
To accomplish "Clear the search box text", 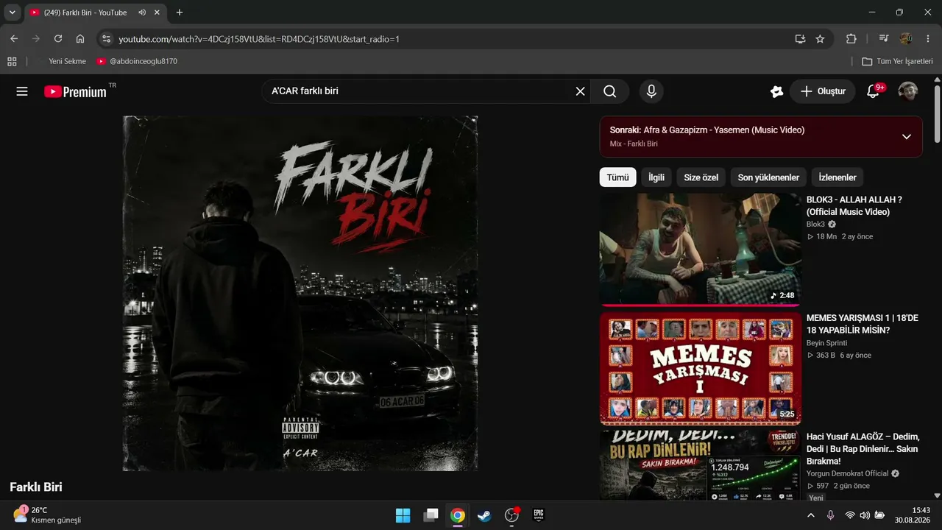I will tap(580, 91).
